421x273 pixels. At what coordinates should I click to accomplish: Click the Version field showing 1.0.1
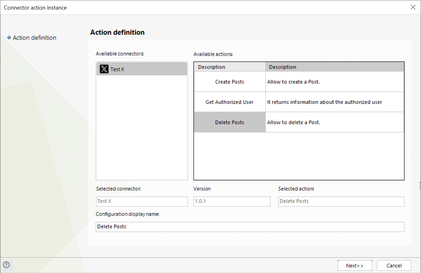click(232, 201)
